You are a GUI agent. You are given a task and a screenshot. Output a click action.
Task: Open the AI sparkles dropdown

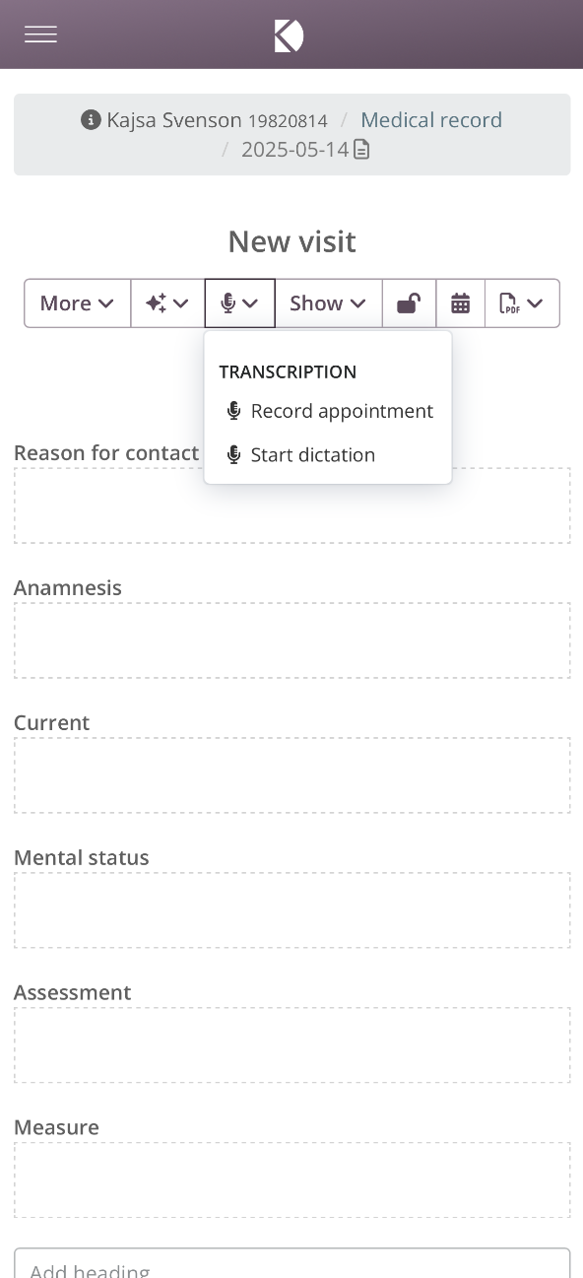(167, 303)
